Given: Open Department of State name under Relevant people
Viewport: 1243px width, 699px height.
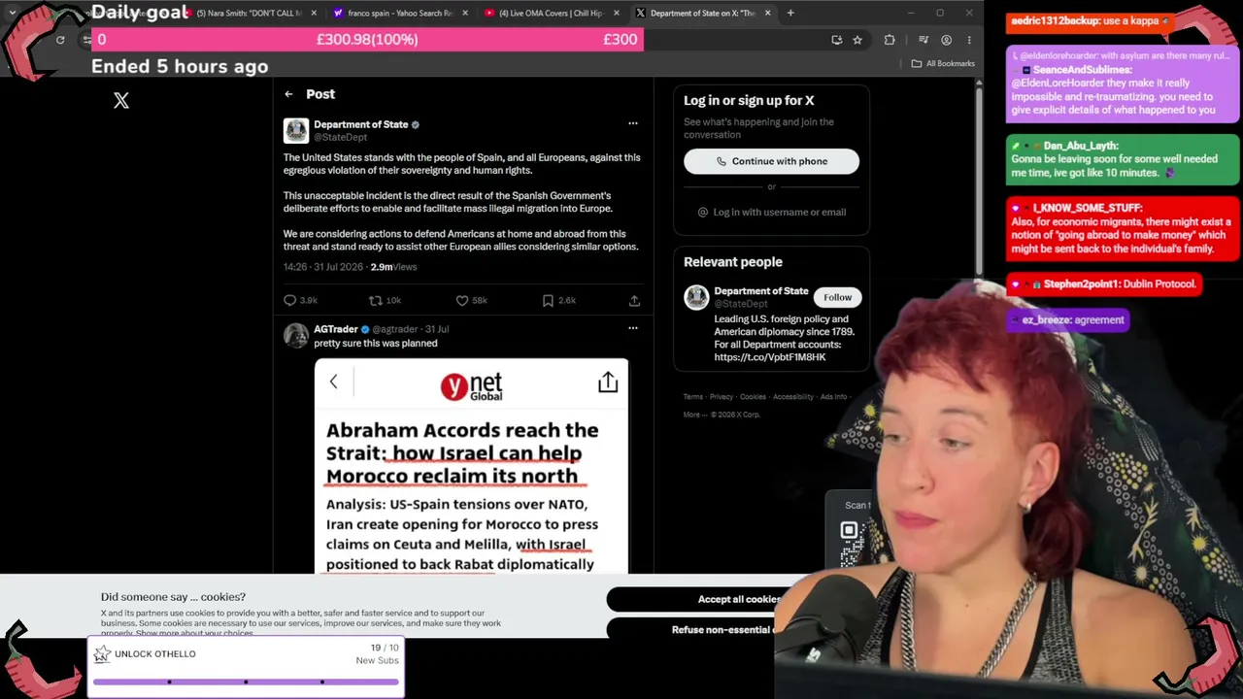Looking at the screenshot, I should tap(761, 291).
